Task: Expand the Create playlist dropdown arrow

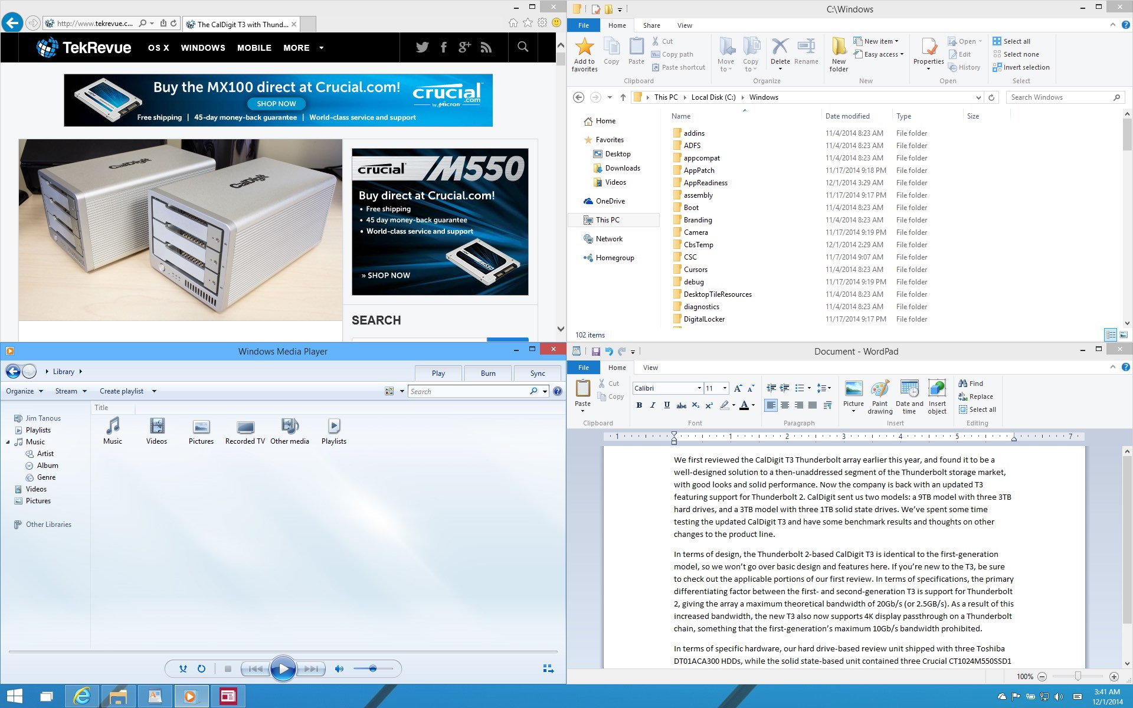Action: 154,391
